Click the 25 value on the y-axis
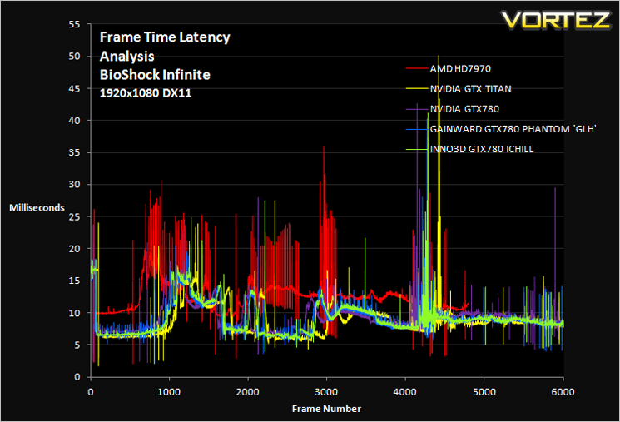The height and width of the screenshot is (422, 620). click(74, 216)
